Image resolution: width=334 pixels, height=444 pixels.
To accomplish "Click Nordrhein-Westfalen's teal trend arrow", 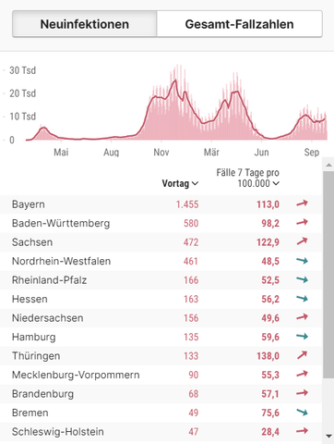I will pos(302,261).
